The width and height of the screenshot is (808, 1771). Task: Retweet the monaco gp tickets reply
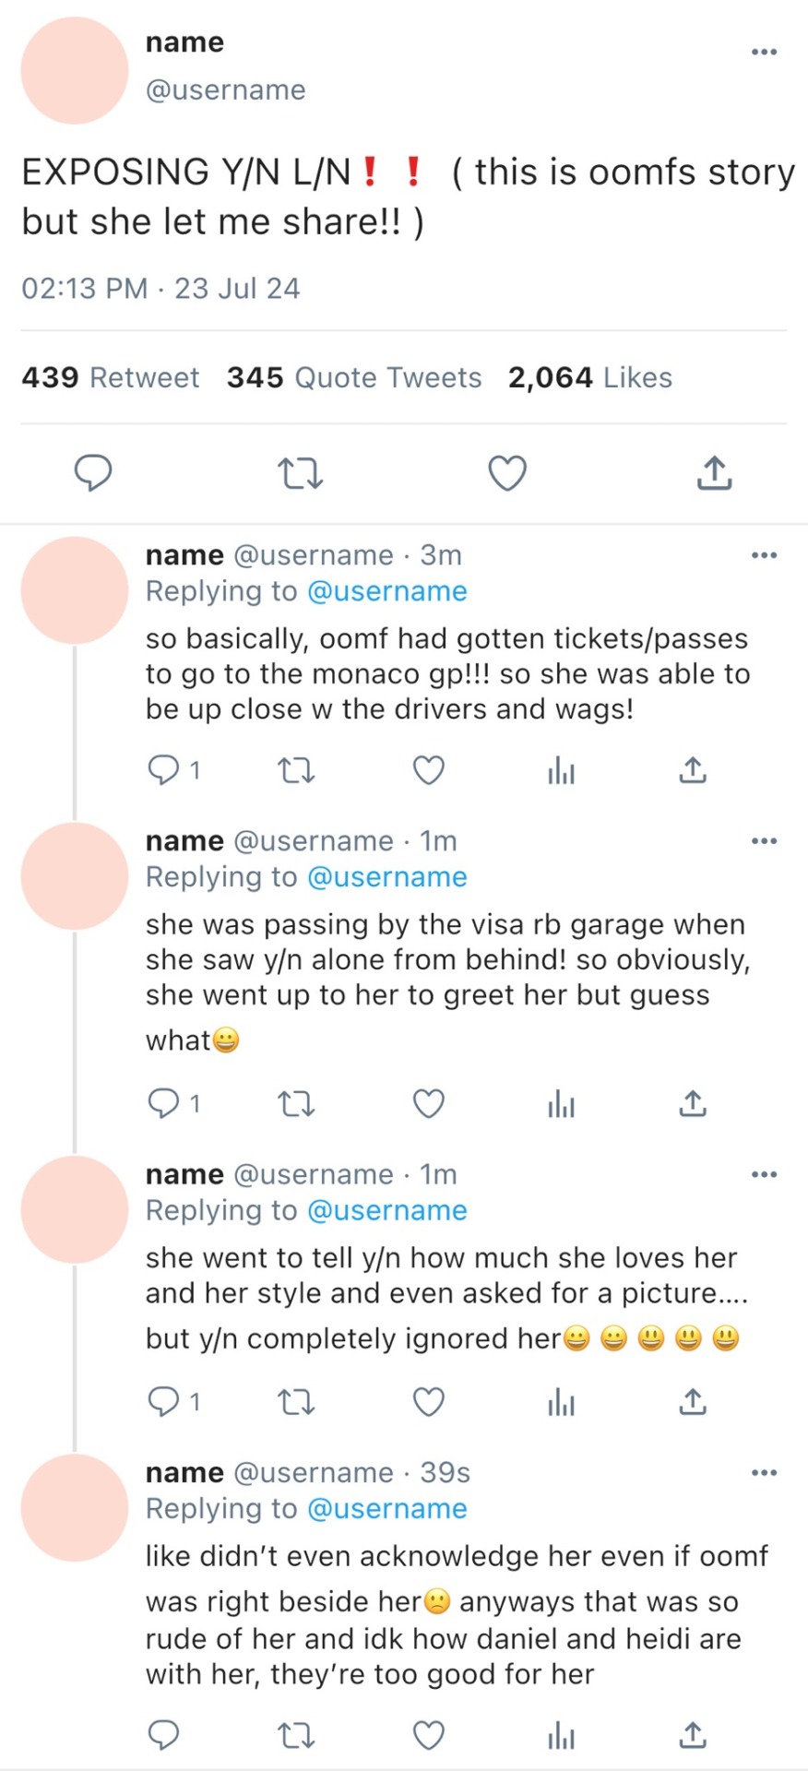tap(296, 769)
